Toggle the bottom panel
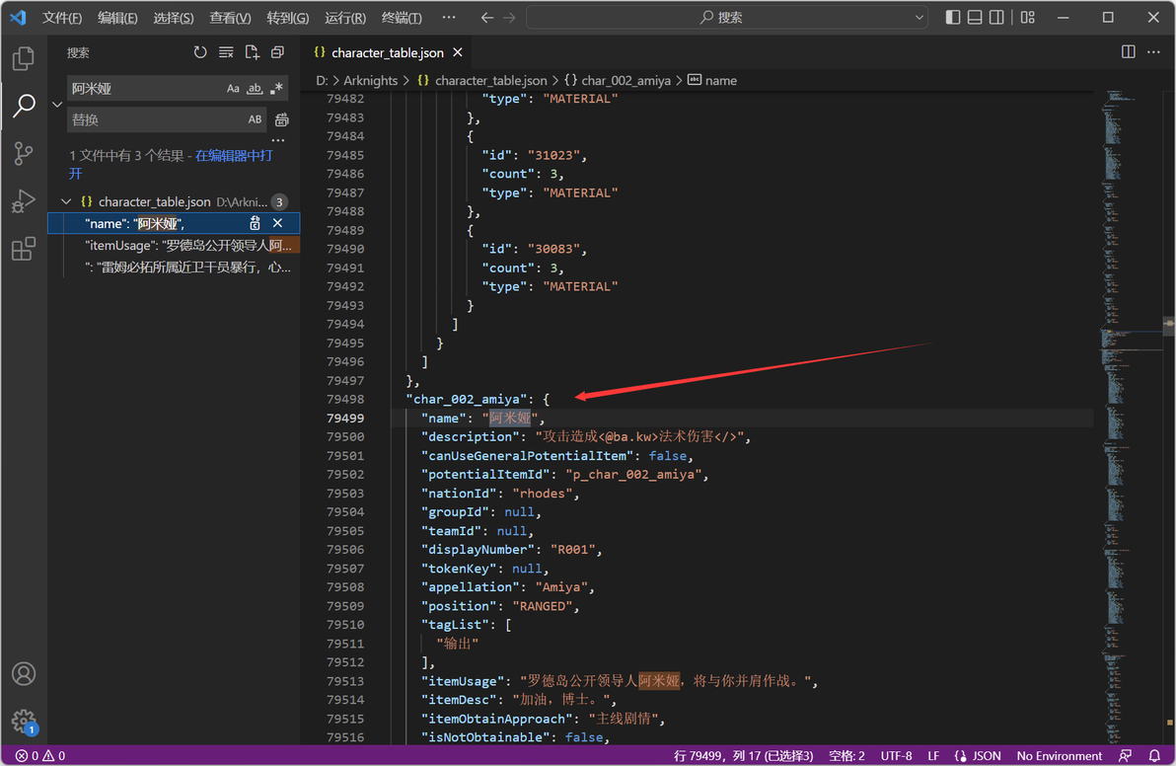 pos(975,17)
